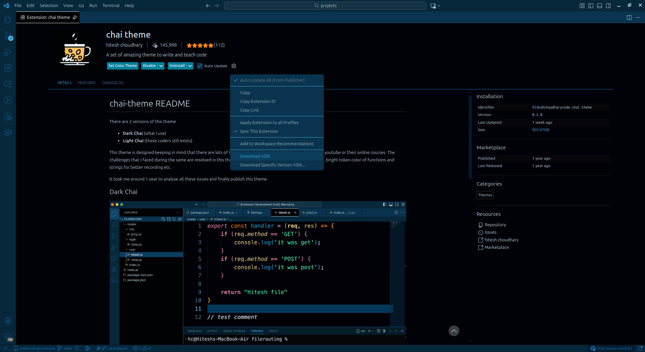Viewport: 645px width, 352px height.
Task: Open Source Control view with badge 4
Action: pyautogui.click(x=8, y=36)
